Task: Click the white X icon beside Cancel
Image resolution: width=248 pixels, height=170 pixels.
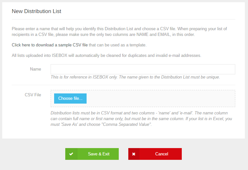Action: [134, 154]
